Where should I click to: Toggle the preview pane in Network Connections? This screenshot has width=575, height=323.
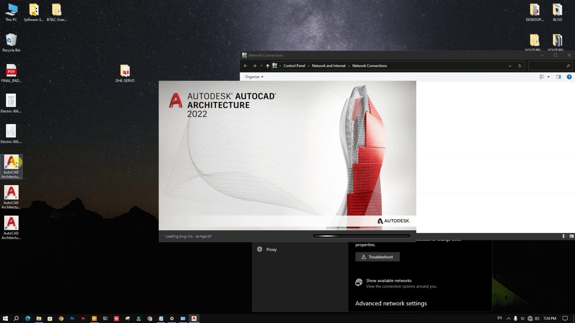point(559,77)
